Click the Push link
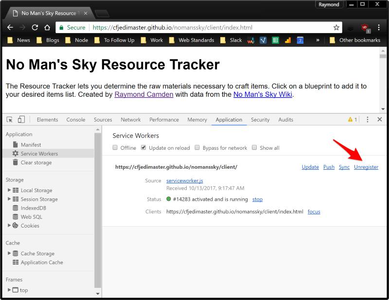The height and width of the screenshot is (300, 389). pos(329,167)
